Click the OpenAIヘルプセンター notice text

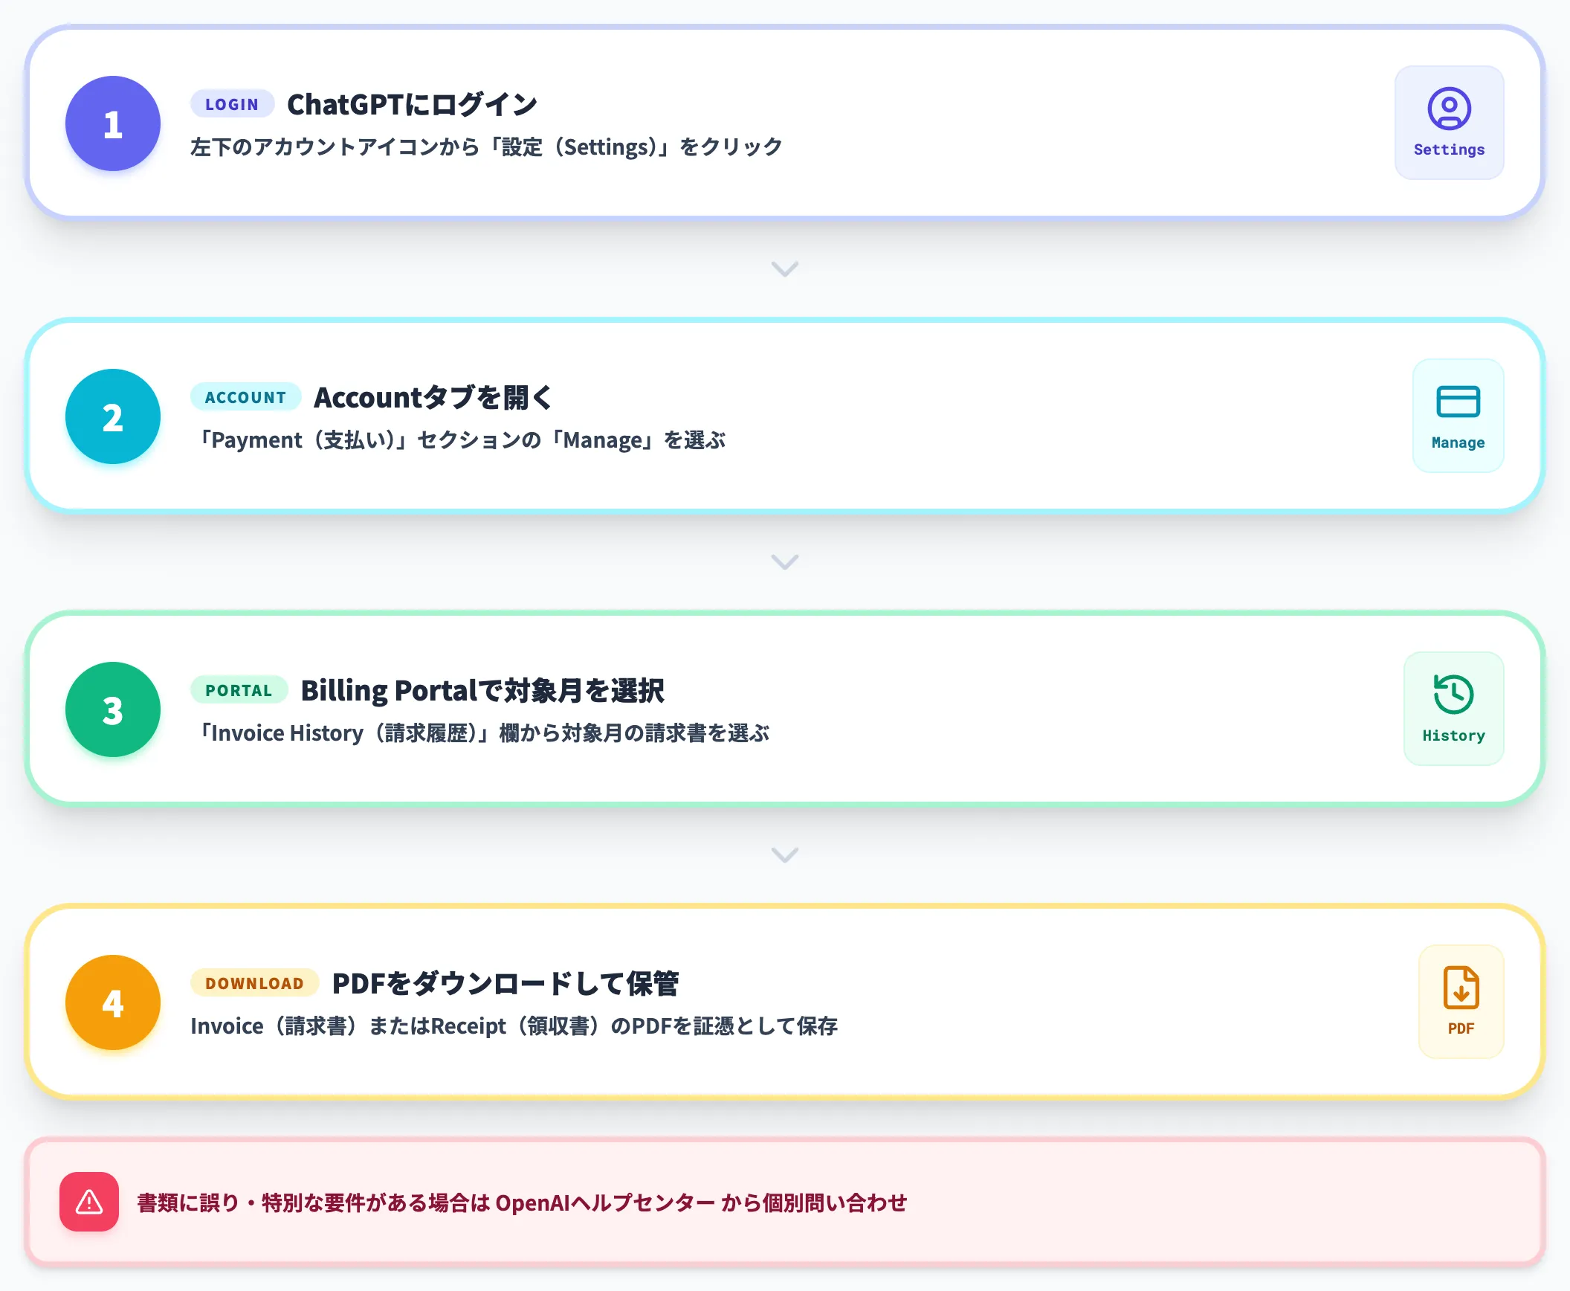point(522,1203)
